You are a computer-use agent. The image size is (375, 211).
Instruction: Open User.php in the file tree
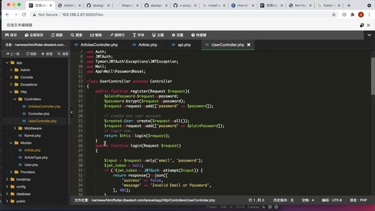(31, 165)
